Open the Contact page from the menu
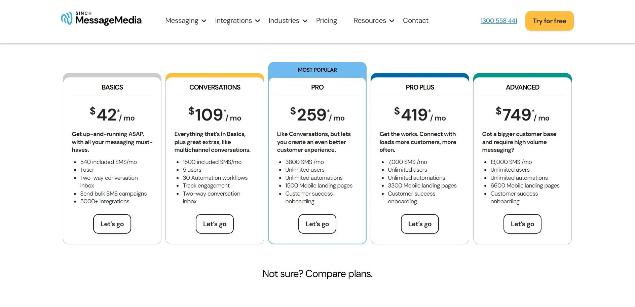Image resolution: width=635 pixels, height=307 pixels. coord(416,21)
